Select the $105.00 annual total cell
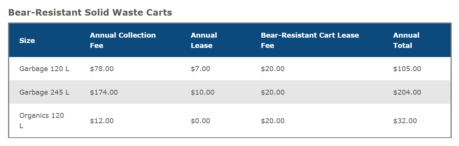The width and height of the screenshot is (459, 146). click(407, 69)
